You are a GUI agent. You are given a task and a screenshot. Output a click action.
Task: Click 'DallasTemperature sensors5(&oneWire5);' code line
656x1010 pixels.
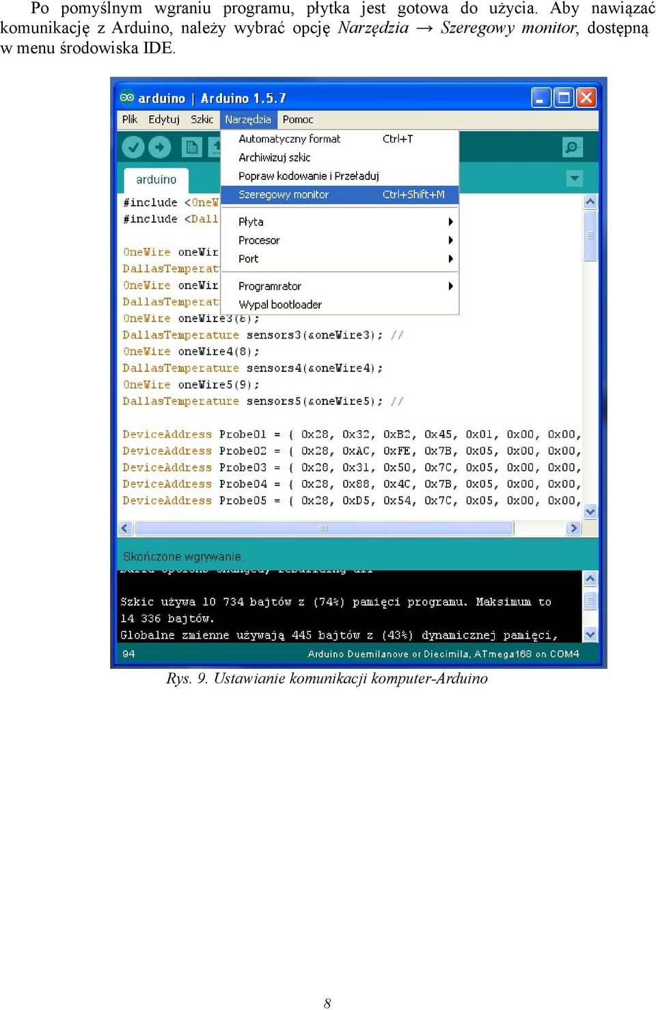(263, 401)
